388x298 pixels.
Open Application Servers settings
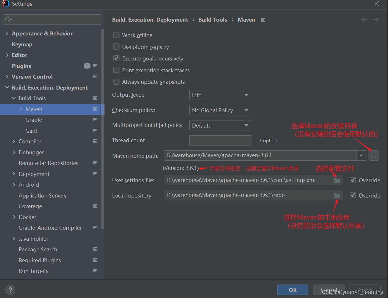coord(43,195)
